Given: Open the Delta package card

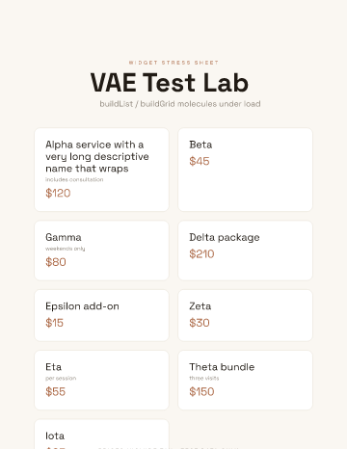Looking at the screenshot, I should 245,251.
